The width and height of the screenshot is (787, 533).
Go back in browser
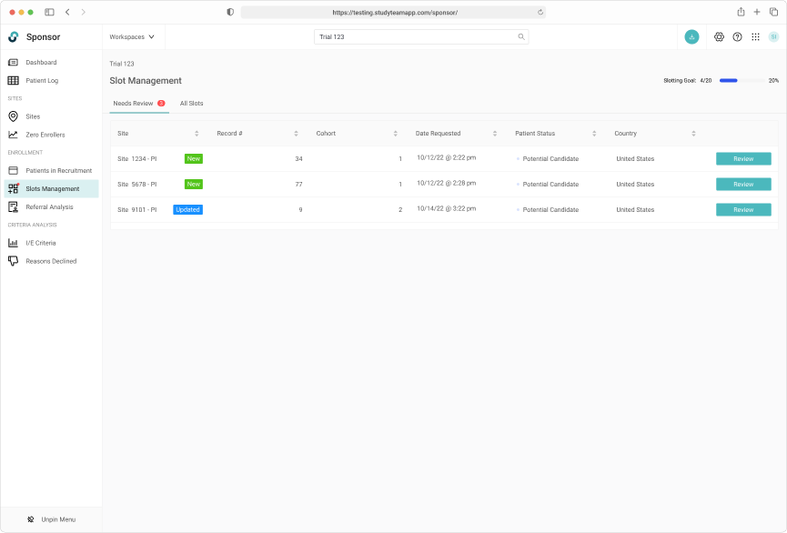click(67, 12)
